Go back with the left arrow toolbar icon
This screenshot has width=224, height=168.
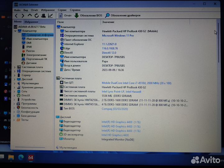pyautogui.click(x=16, y=16)
